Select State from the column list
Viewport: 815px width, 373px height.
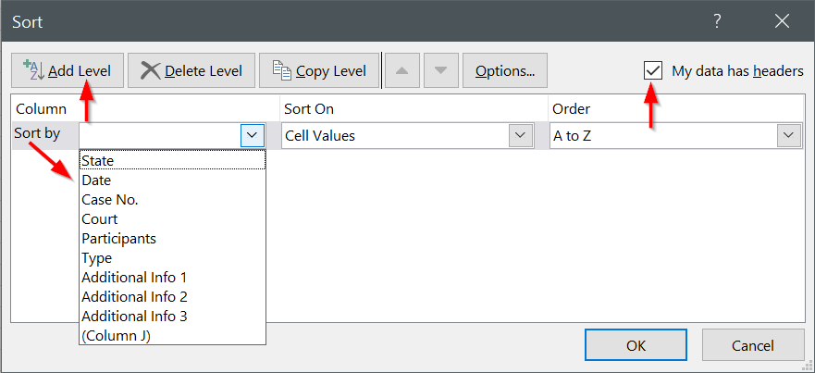tap(98, 161)
